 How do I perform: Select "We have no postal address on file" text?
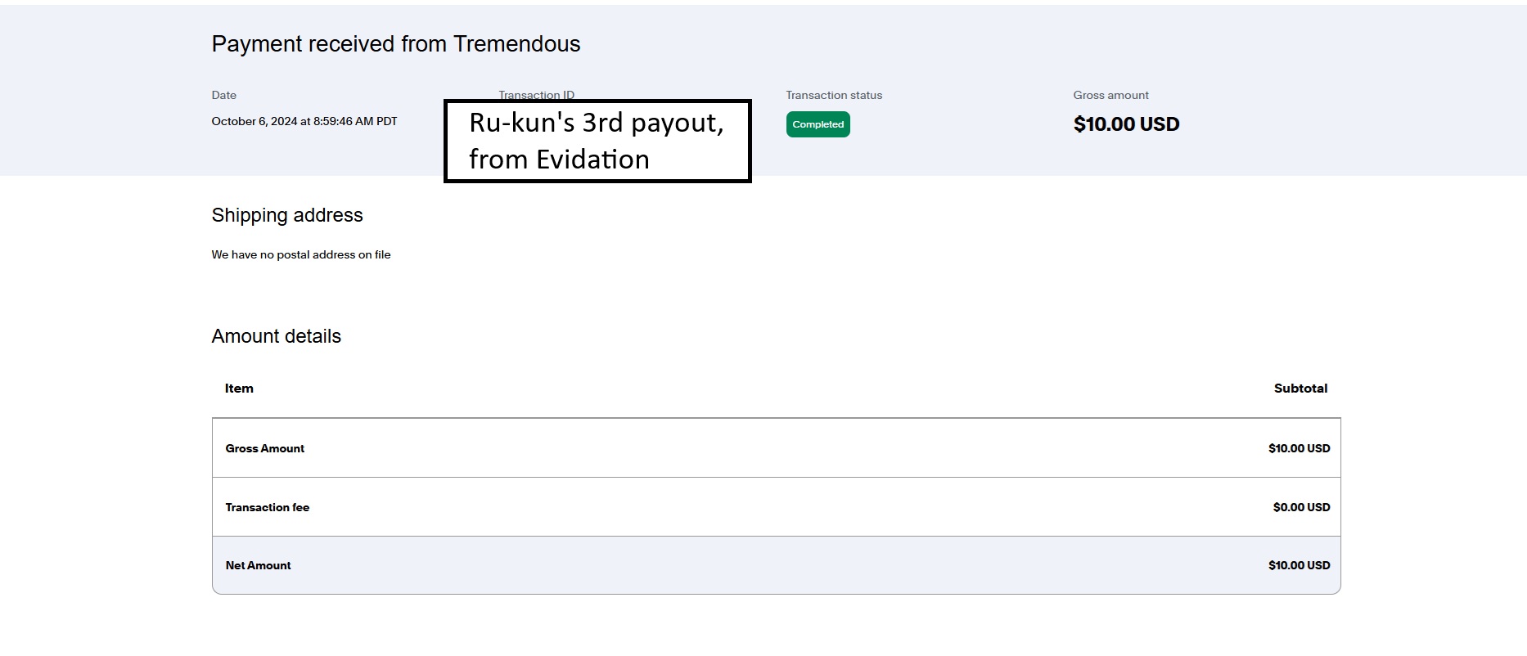click(x=301, y=254)
